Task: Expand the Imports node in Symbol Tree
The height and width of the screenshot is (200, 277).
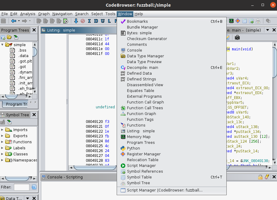Action: [x=2, y=130]
